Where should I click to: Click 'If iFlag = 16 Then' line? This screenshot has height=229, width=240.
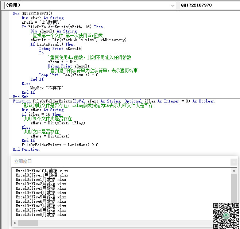point(42,114)
